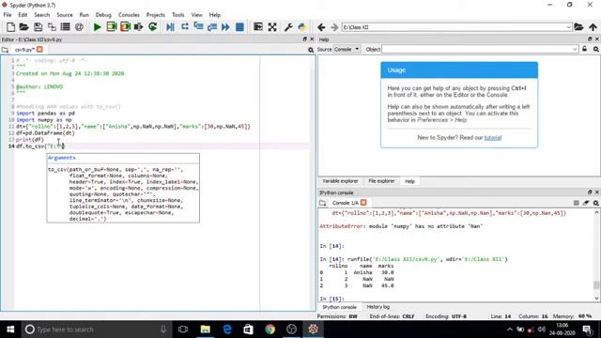The image size is (601, 338).
Task: Open the Run menu
Action: pos(84,15)
